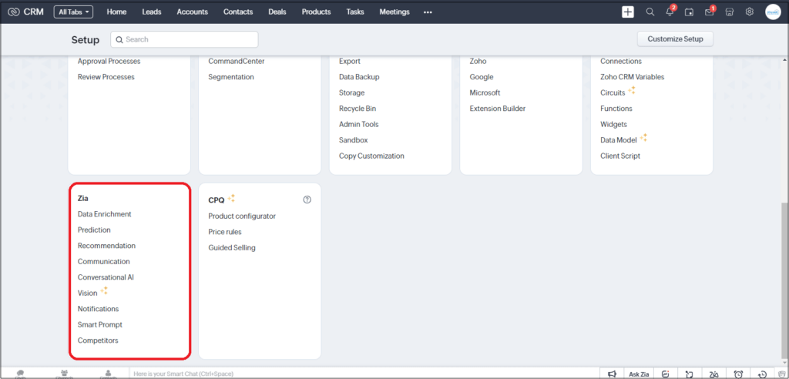Open Data Model link
Viewport: 789px width, 379px height.
point(619,140)
